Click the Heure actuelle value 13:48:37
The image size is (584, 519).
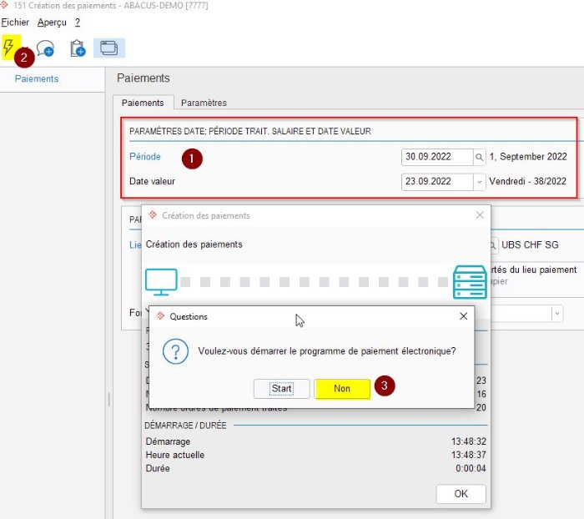pos(469,455)
